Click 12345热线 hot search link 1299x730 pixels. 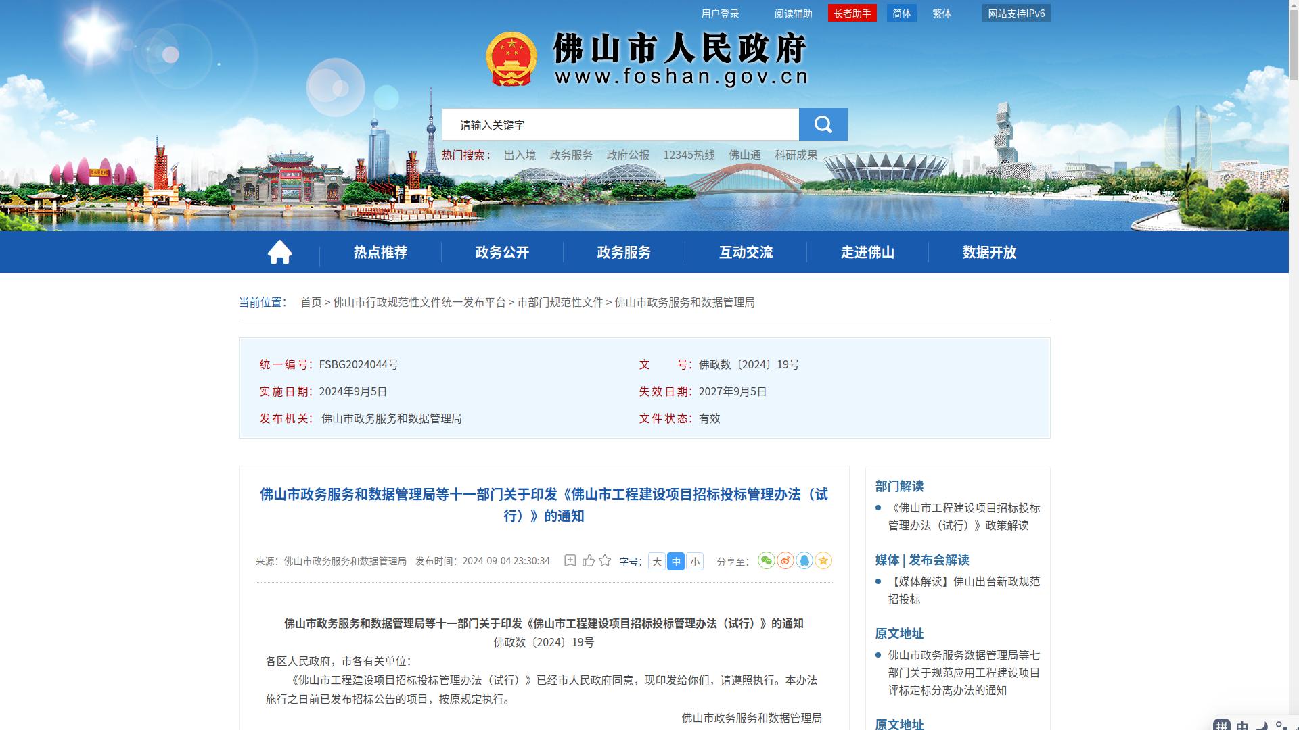click(x=689, y=155)
